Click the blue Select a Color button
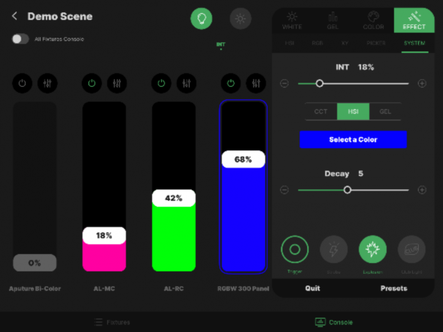The width and height of the screenshot is (443, 332). [353, 140]
